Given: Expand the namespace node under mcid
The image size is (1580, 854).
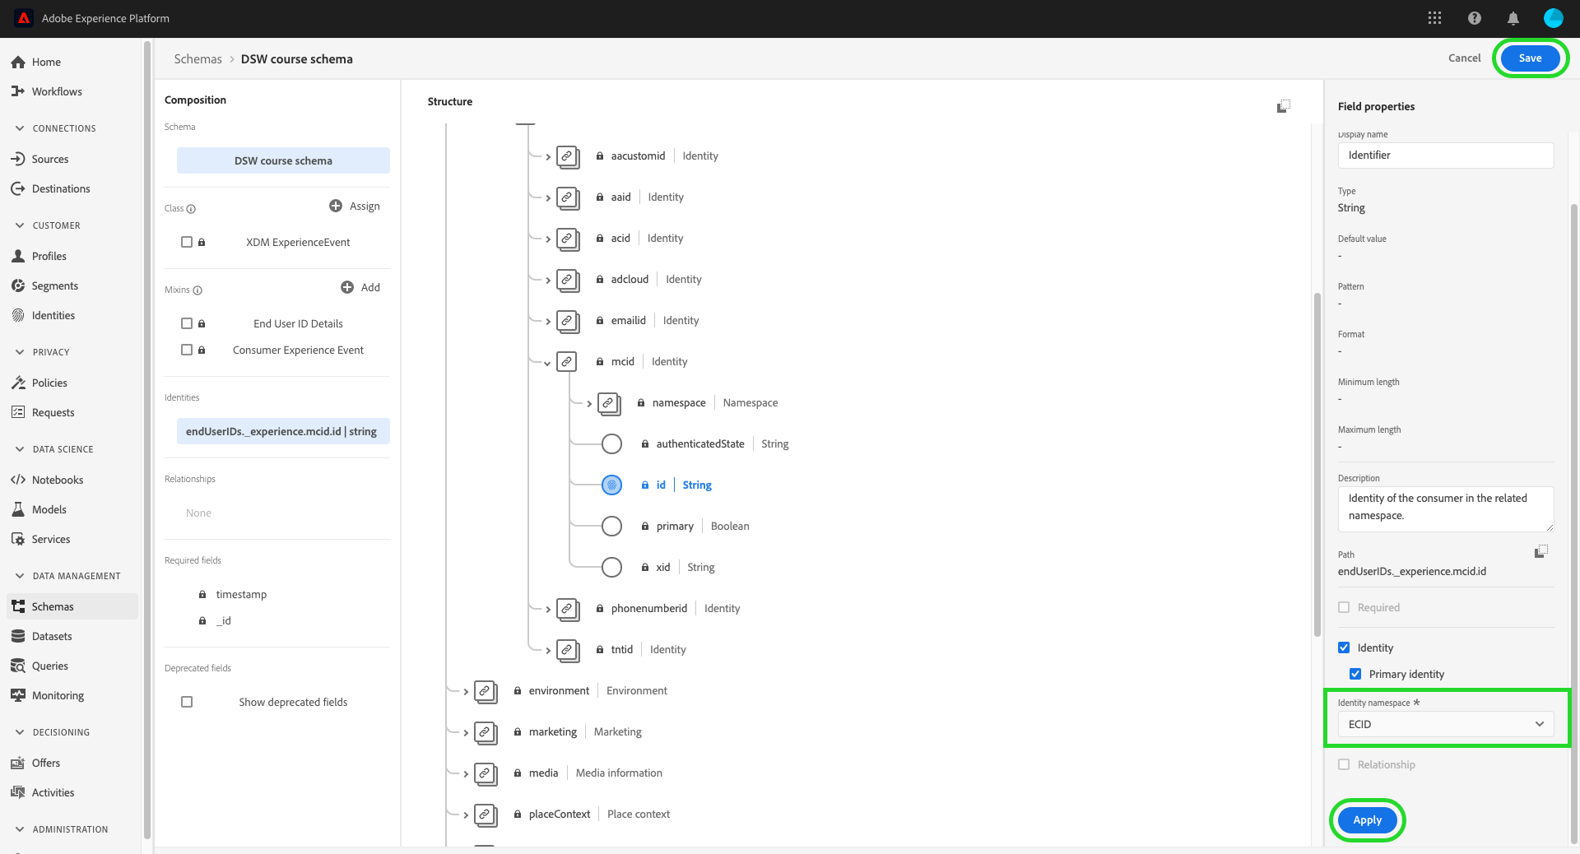Looking at the screenshot, I should pyautogui.click(x=589, y=403).
